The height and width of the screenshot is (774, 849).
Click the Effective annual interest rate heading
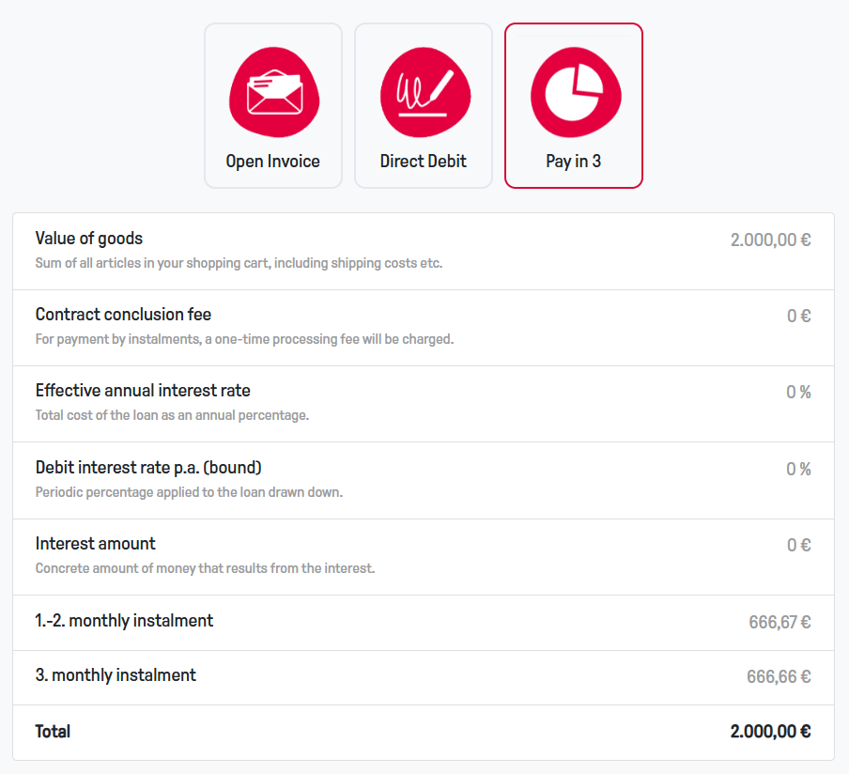[143, 391]
